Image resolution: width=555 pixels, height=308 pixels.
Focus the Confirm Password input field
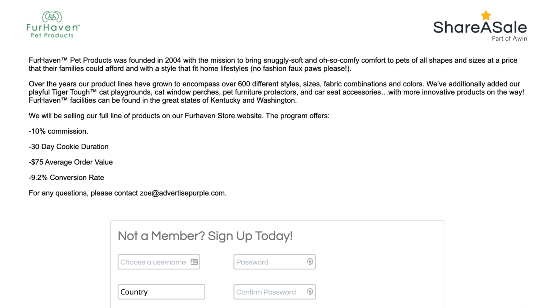(x=269, y=292)
